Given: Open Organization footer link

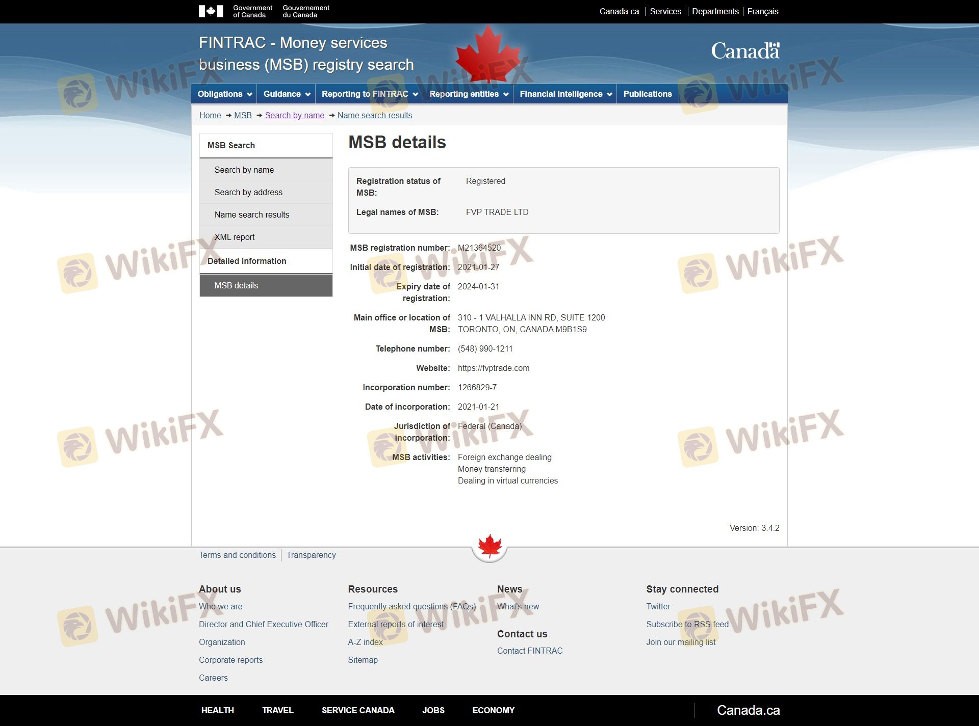Looking at the screenshot, I should point(222,642).
